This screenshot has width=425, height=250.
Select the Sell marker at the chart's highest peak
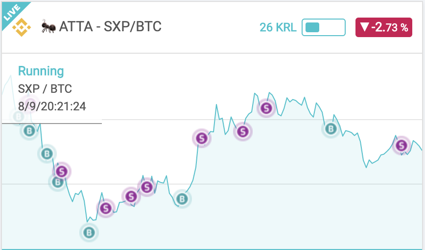pyautogui.click(x=266, y=108)
